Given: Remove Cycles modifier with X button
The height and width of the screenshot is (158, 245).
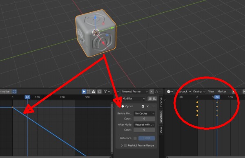Looking at the screenshot, I should click(x=148, y=106).
